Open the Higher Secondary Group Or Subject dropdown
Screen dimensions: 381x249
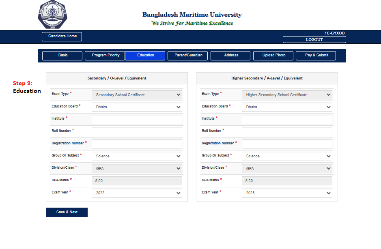click(287, 156)
